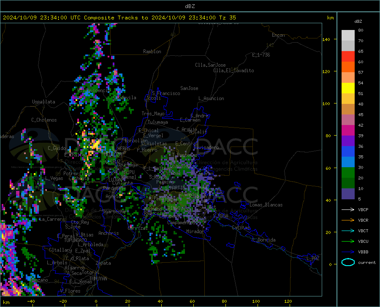Select dark green swatch between 20 and 10

(348, 183)
